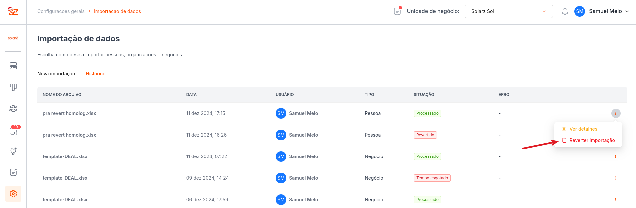Open the settings gear in the sidebar
The height and width of the screenshot is (208, 636).
pos(13,194)
